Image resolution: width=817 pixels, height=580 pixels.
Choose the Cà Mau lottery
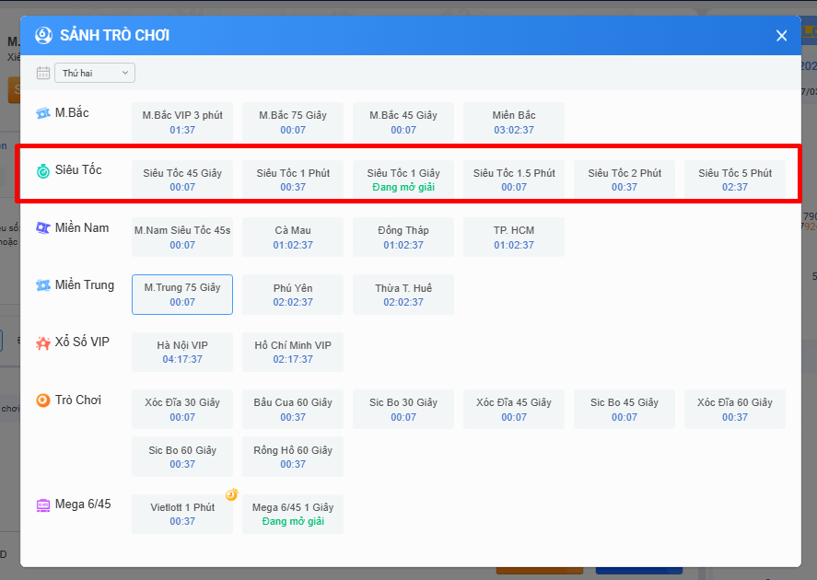(x=293, y=238)
